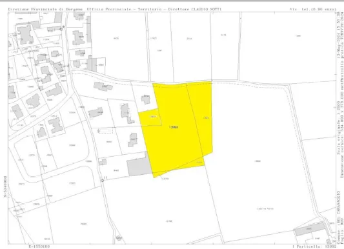Click the '1 Particella: 13992' footer text
344x249 pixels.
pos(314,246)
